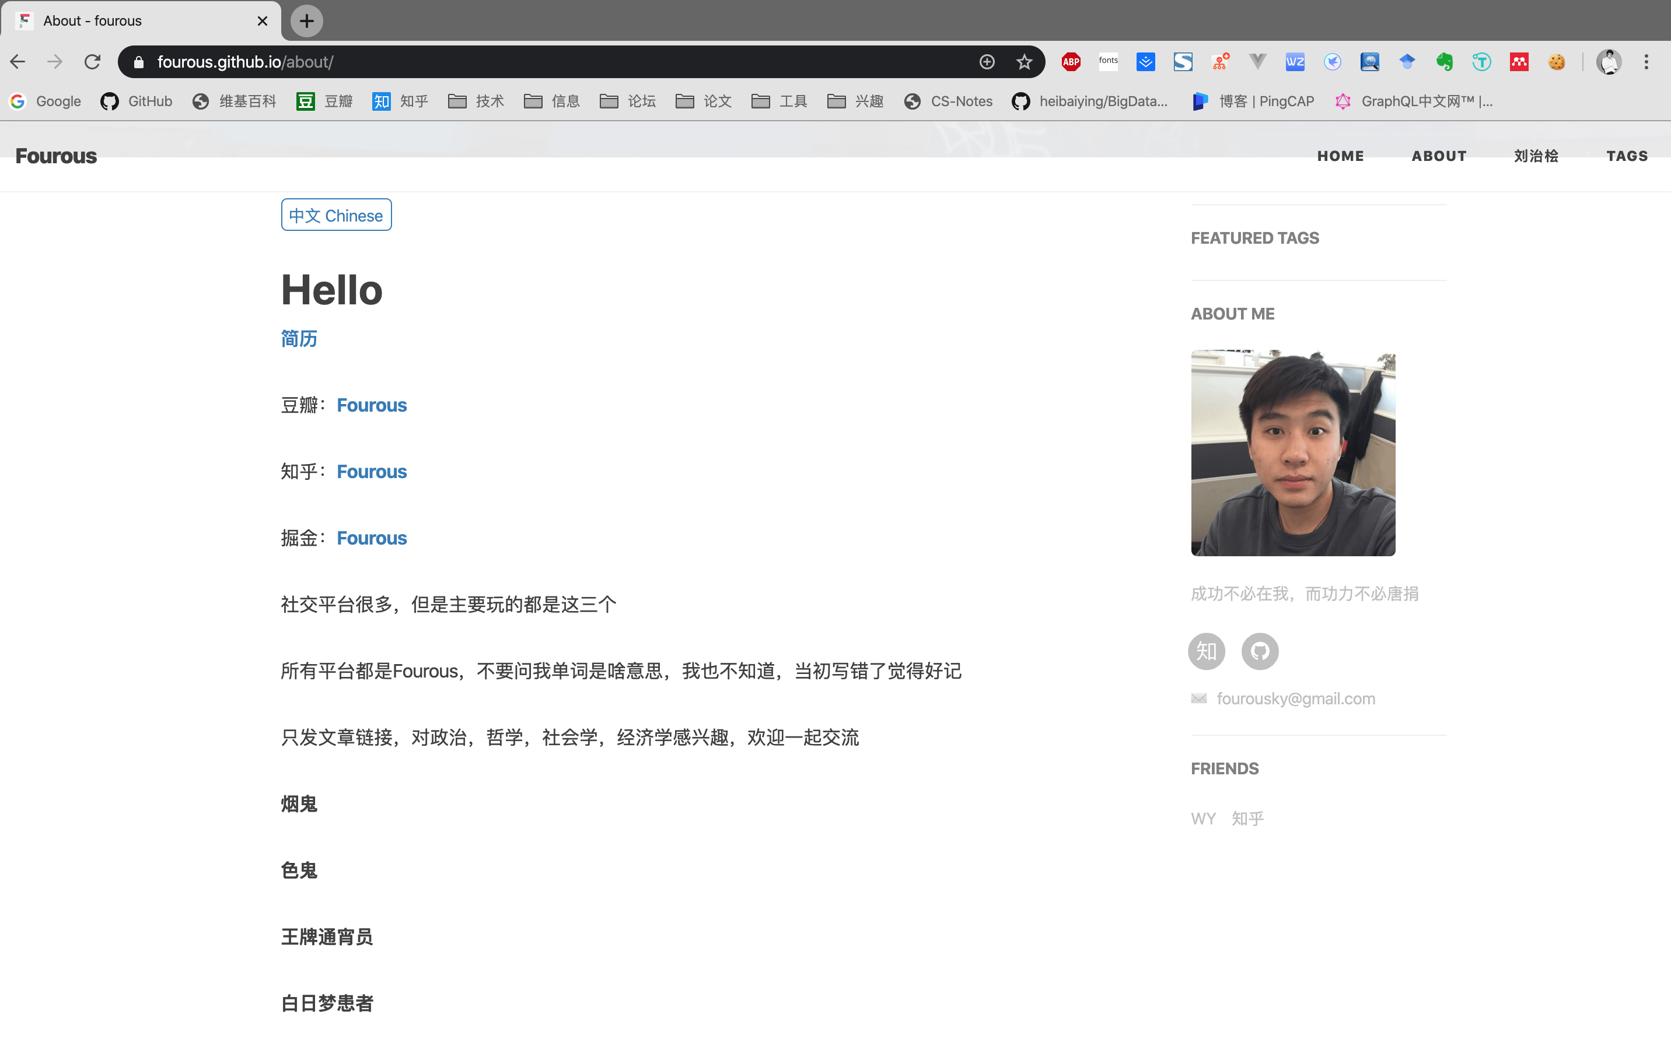The image size is (1671, 1039).
Task: Open the 论文 bookmarks folder
Action: 704,101
